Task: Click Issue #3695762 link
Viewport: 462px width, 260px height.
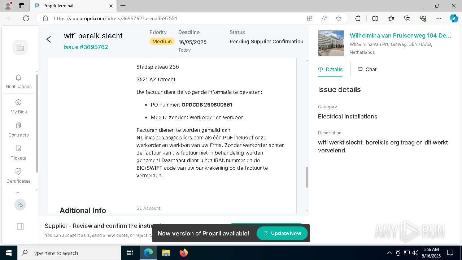Action: click(86, 47)
